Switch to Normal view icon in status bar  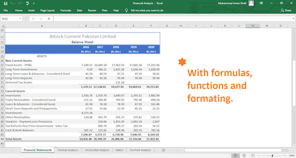(235, 155)
